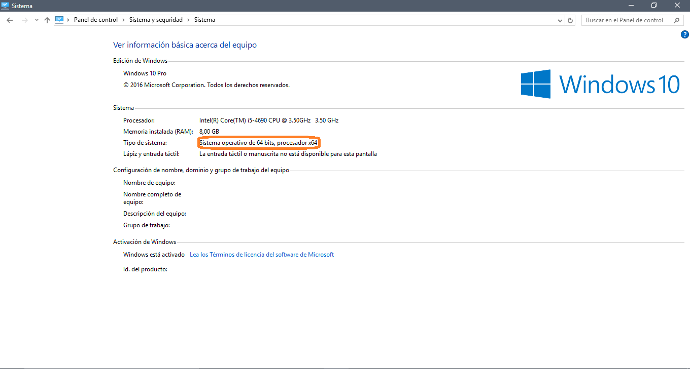This screenshot has height=369, width=690.
Task: Go up one level with up arrow
Action: click(47, 20)
